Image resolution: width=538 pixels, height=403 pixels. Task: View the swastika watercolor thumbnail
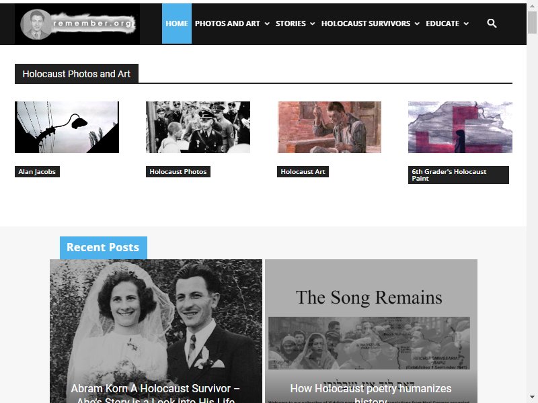(x=460, y=127)
